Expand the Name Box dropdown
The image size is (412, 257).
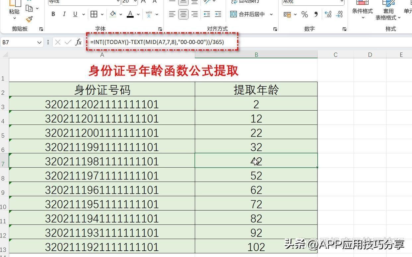[39, 42]
